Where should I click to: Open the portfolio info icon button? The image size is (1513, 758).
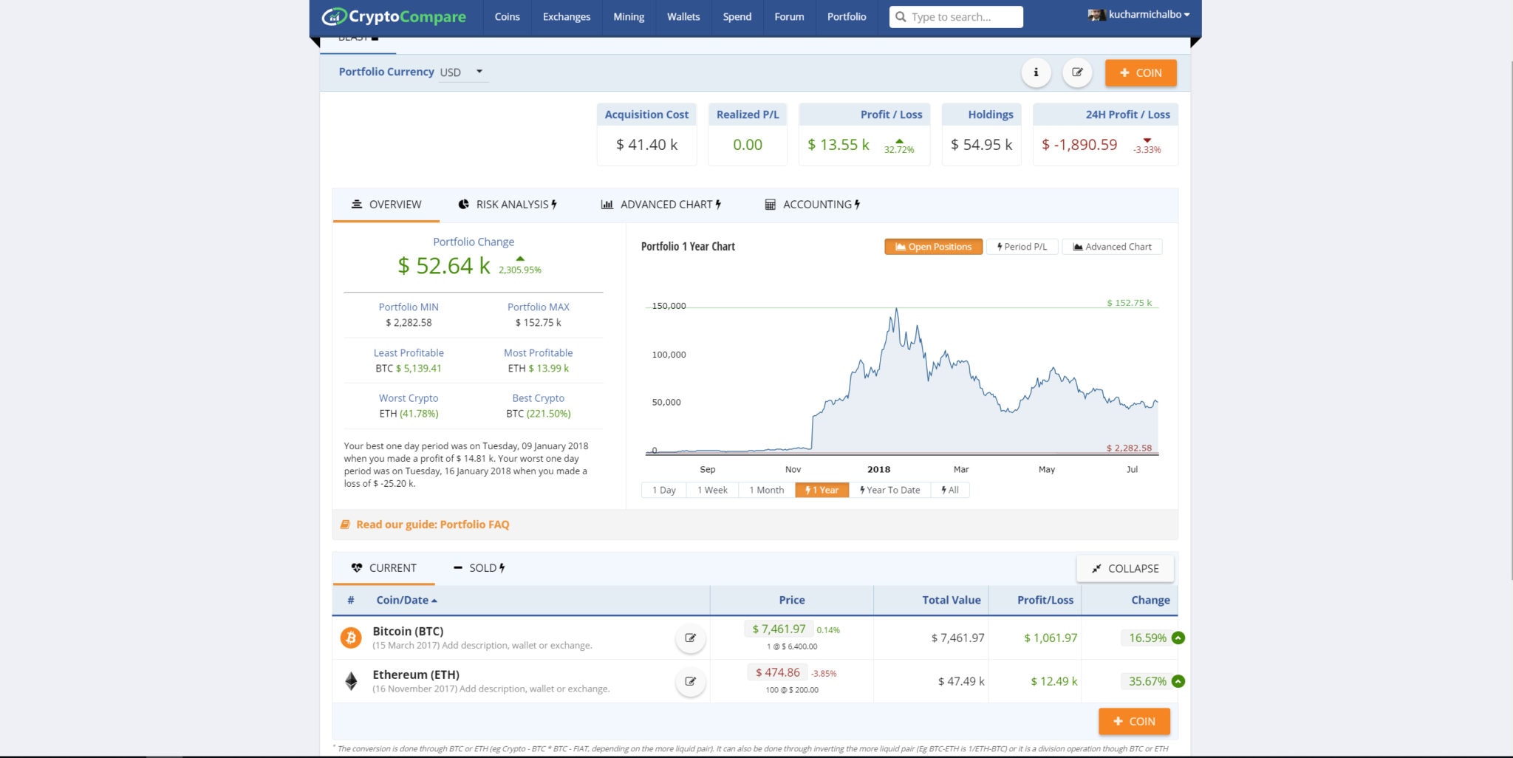[1036, 72]
